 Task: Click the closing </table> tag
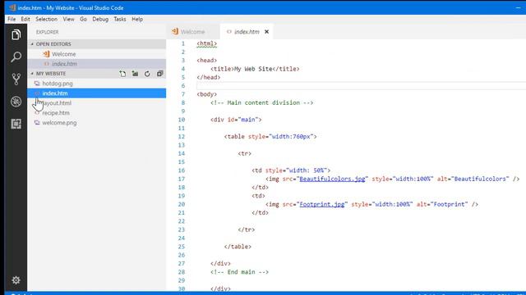click(x=238, y=247)
